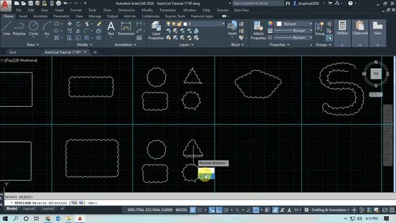The image size is (396, 223).
Task: Click the keyword search input field
Action: (258, 3)
